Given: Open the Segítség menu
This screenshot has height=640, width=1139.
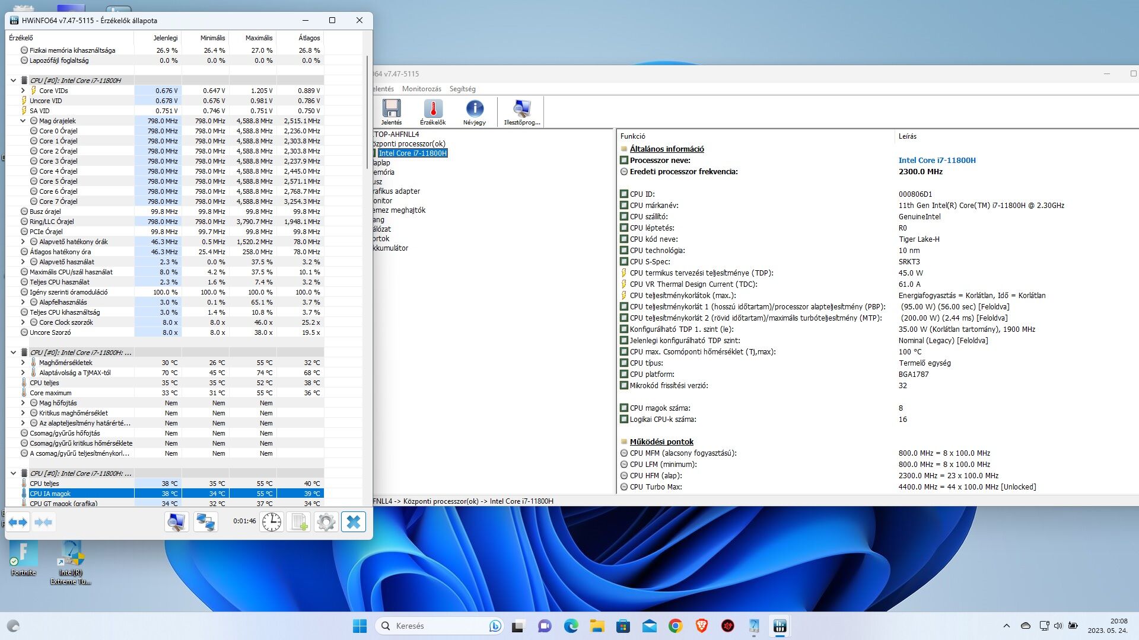Looking at the screenshot, I should coord(462,89).
